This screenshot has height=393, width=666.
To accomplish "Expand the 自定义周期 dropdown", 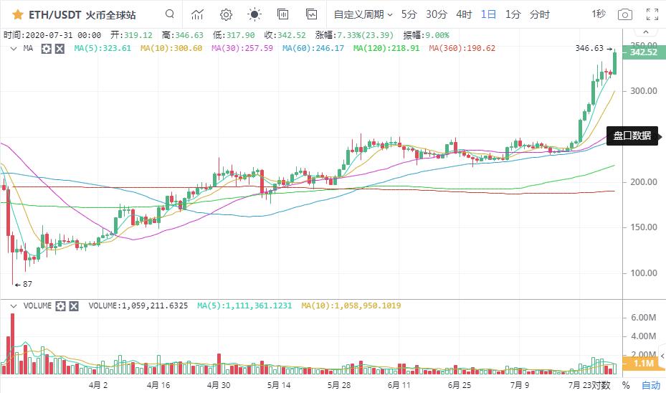I will click(x=363, y=14).
